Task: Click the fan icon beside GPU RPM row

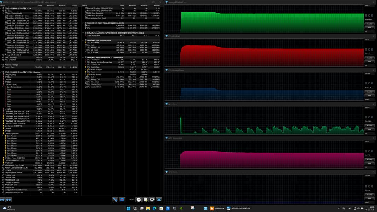Action: [86, 28]
